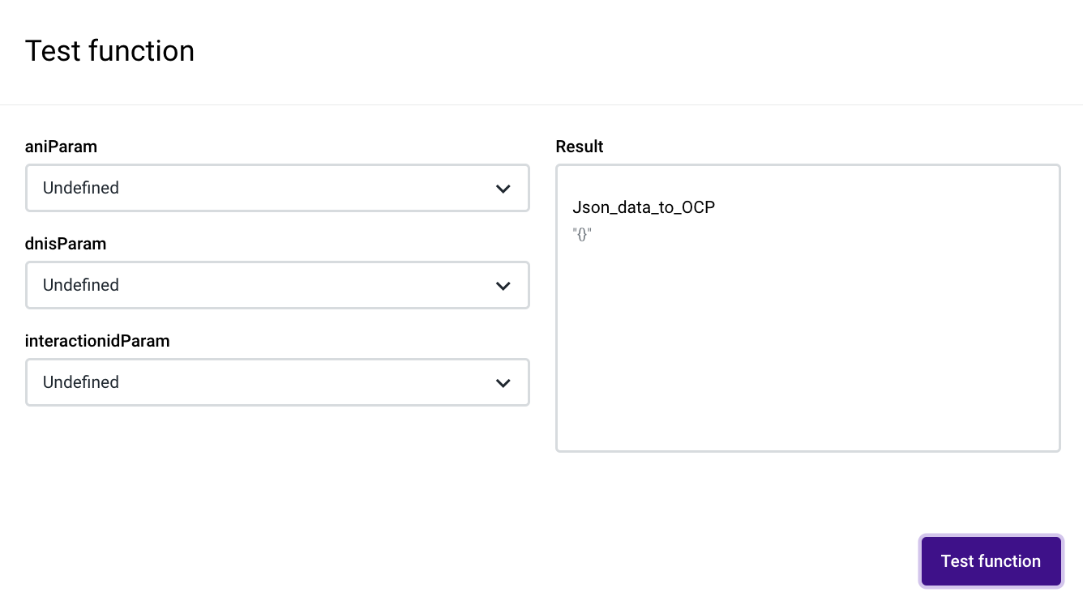1083x609 pixels.
Task: Click the "{}" result value
Action: coord(582,236)
